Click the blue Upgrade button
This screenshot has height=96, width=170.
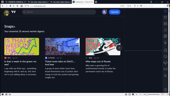click(114, 12)
